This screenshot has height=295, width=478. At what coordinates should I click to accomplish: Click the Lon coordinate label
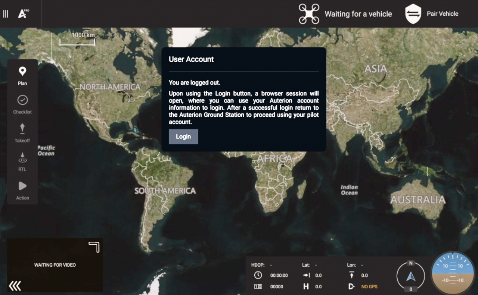click(x=351, y=265)
